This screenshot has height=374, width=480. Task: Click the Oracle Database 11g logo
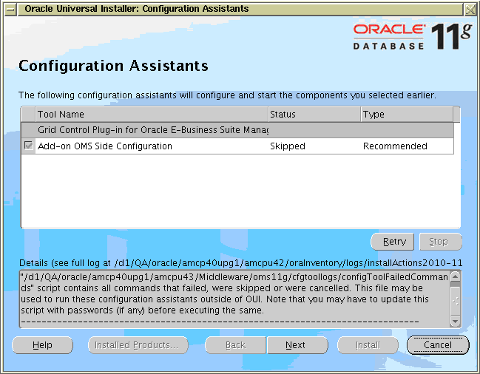(412, 36)
